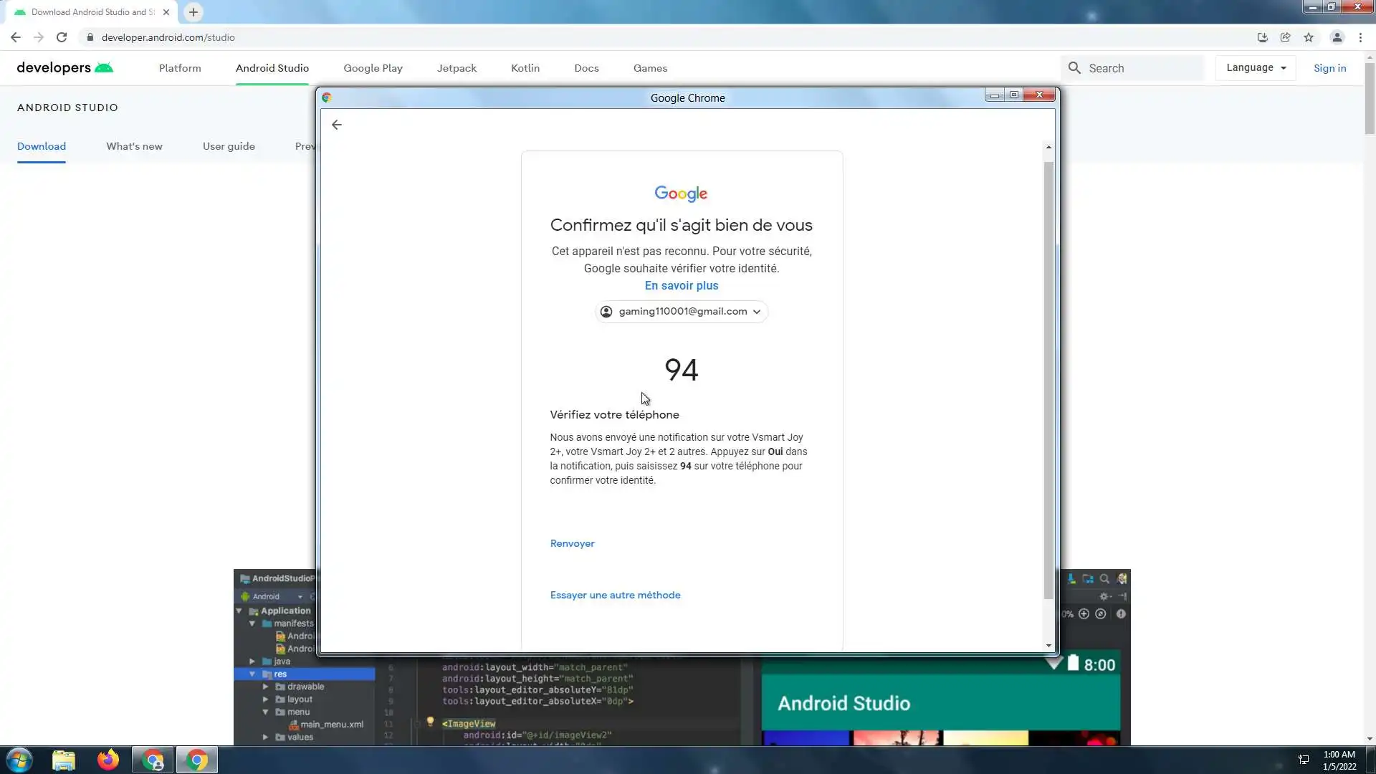This screenshot has width=1376, height=774.
Task: Switch to the Google Play nav item
Action: [x=373, y=68]
